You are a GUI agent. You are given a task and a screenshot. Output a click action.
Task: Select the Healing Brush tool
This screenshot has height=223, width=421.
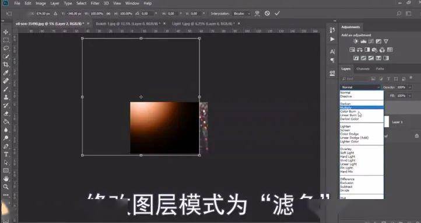(6, 81)
